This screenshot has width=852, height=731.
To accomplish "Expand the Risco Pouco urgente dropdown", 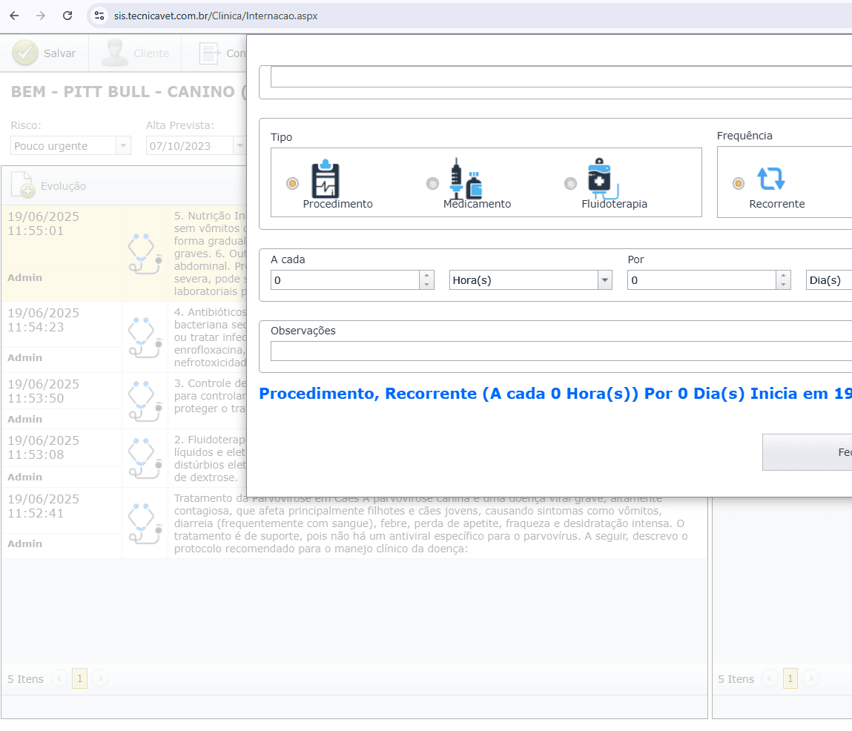I will [123, 146].
